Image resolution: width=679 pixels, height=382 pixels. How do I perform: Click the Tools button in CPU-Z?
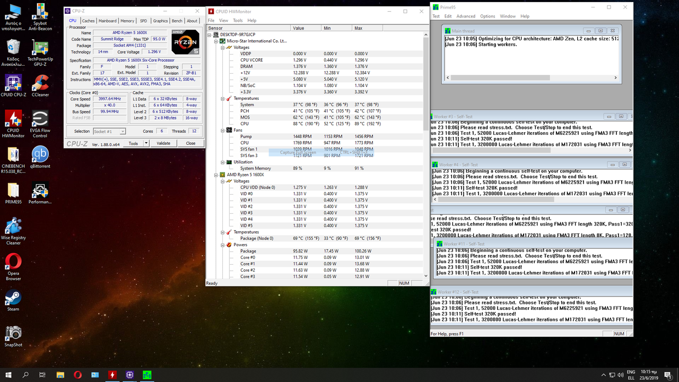click(x=133, y=143)
